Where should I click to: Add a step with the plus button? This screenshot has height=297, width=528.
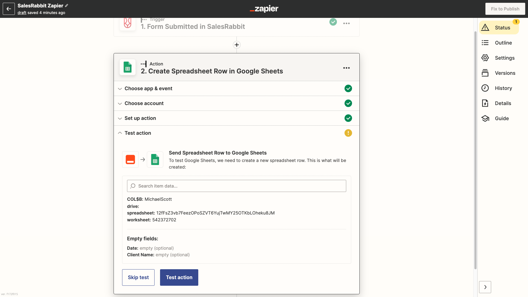pyautogui.click(x=237, y=45)
